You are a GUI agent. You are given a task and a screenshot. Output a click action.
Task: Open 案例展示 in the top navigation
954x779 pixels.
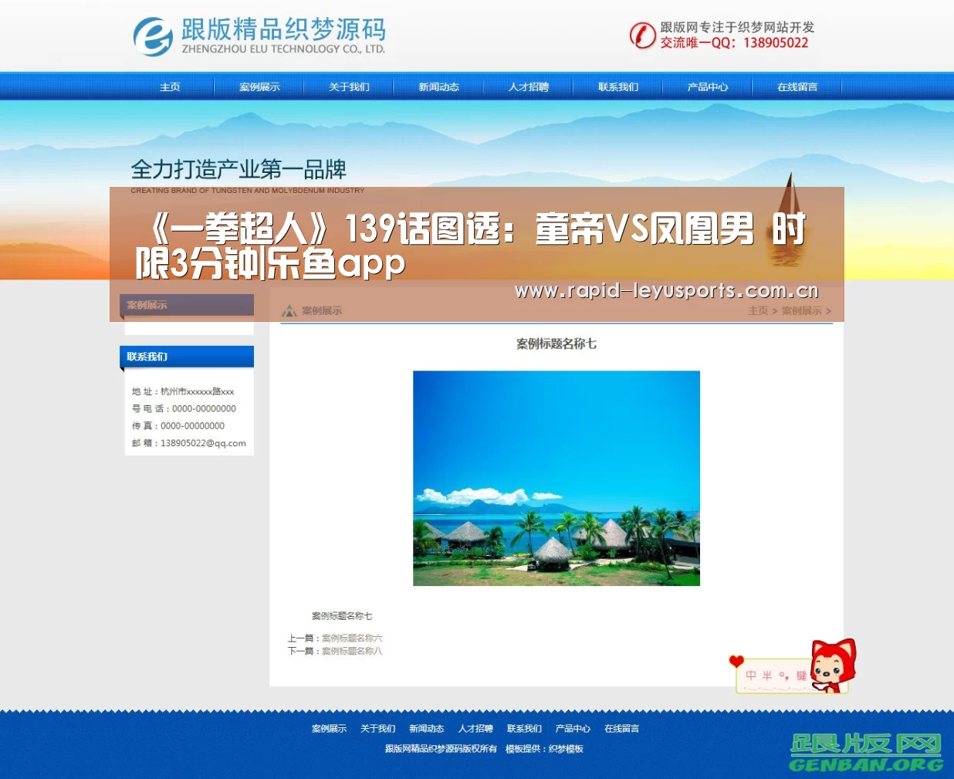coord(259,86)
